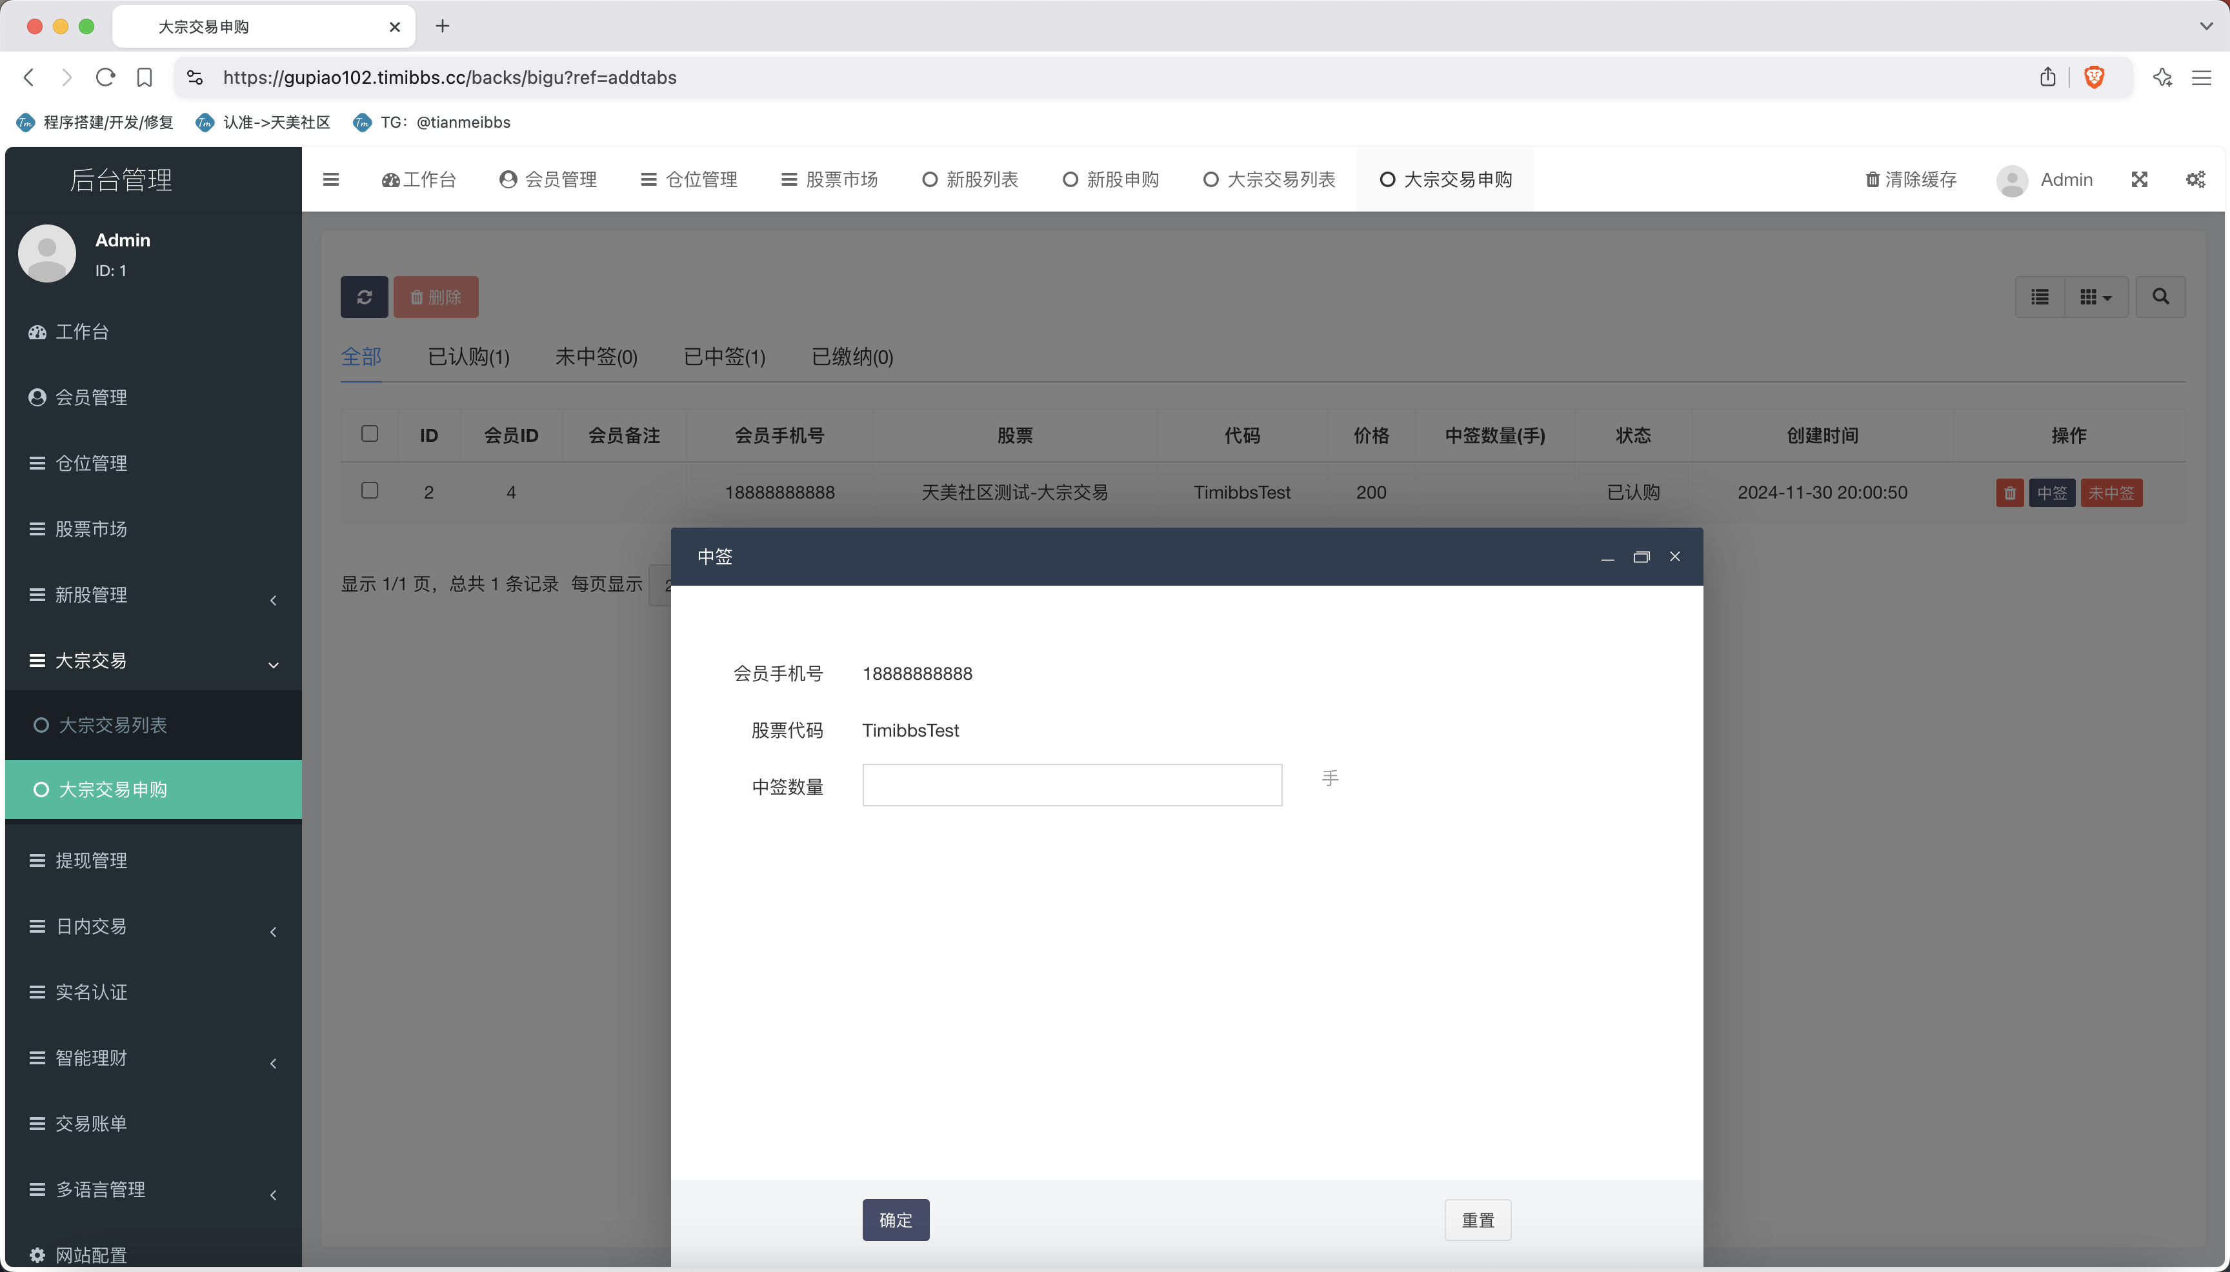The image size is (2230, 1272).
Task: Tick the select-all checkbox in table header
Action: (x=370, y=433)
